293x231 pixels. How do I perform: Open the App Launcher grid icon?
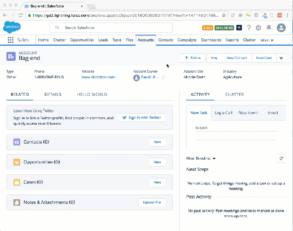click(x=10, y=40)
